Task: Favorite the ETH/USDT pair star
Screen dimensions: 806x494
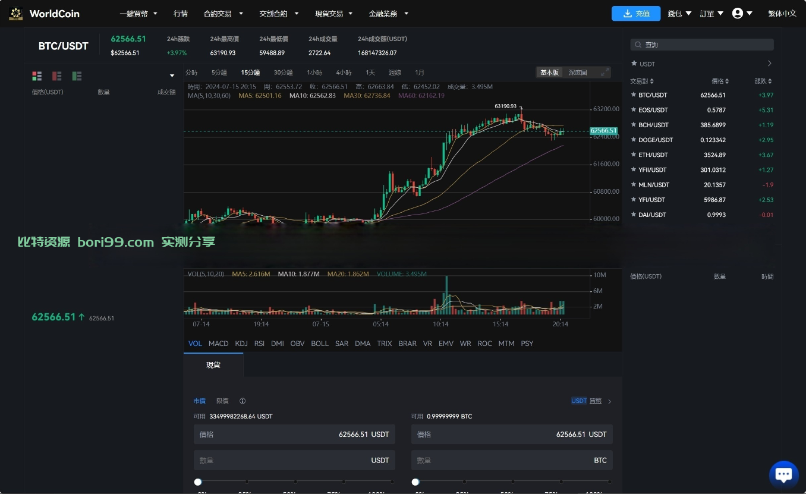Action: tap(634, 155)
